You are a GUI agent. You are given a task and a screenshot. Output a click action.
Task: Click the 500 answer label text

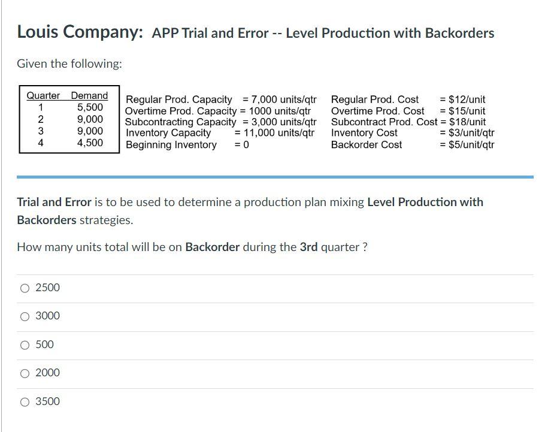[44, 345]
